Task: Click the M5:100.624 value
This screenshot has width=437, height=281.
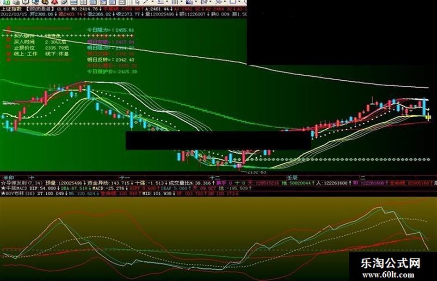Action: point(82,193)
